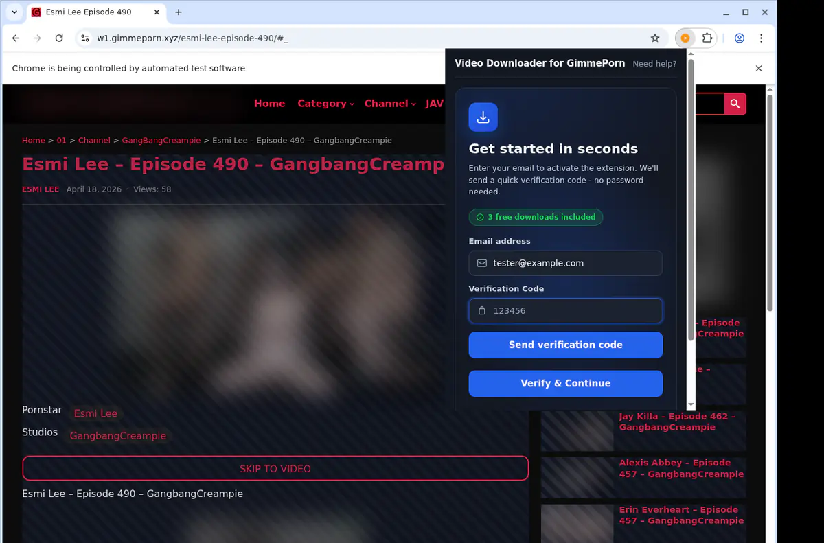Click thumbnail beside Jay Killa Episode 462
Image resolution: width=824 pixels, height=543 pixels.
coord(577,431)
